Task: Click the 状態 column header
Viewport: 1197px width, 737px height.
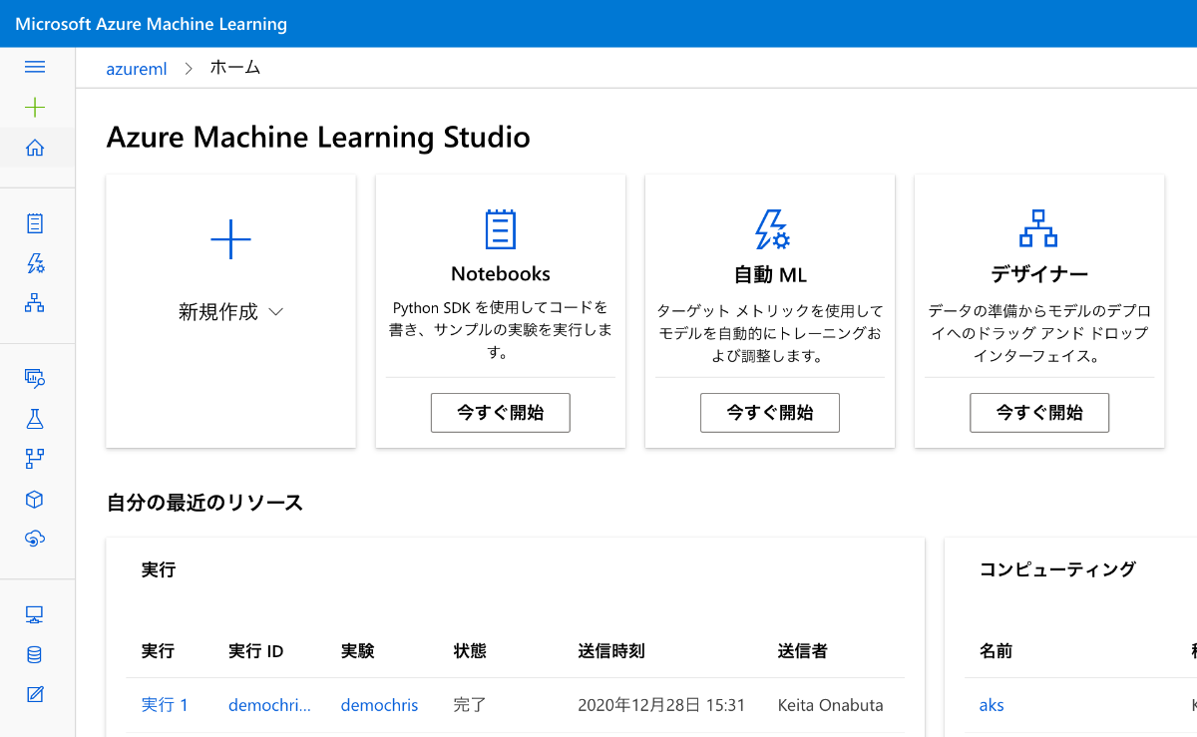Action: pyautogui.click(x=470, y=651)
